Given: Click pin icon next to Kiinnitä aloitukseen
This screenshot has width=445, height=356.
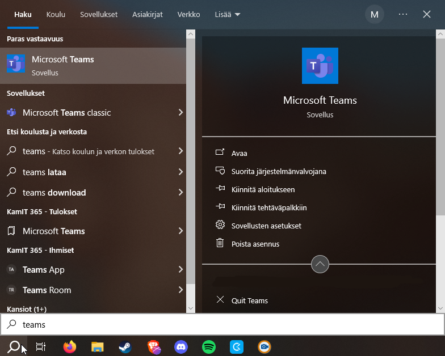Looking at the screenshot, I should point(220,188).
